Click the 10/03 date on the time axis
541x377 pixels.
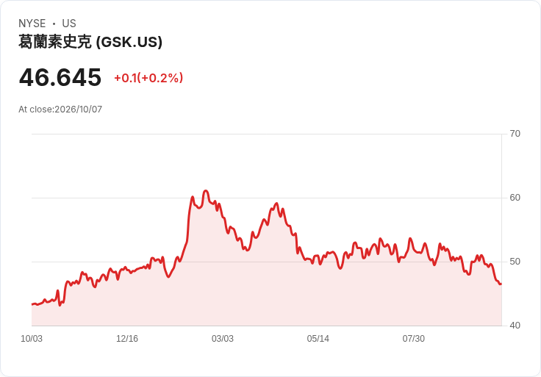(x=32, y=339)
